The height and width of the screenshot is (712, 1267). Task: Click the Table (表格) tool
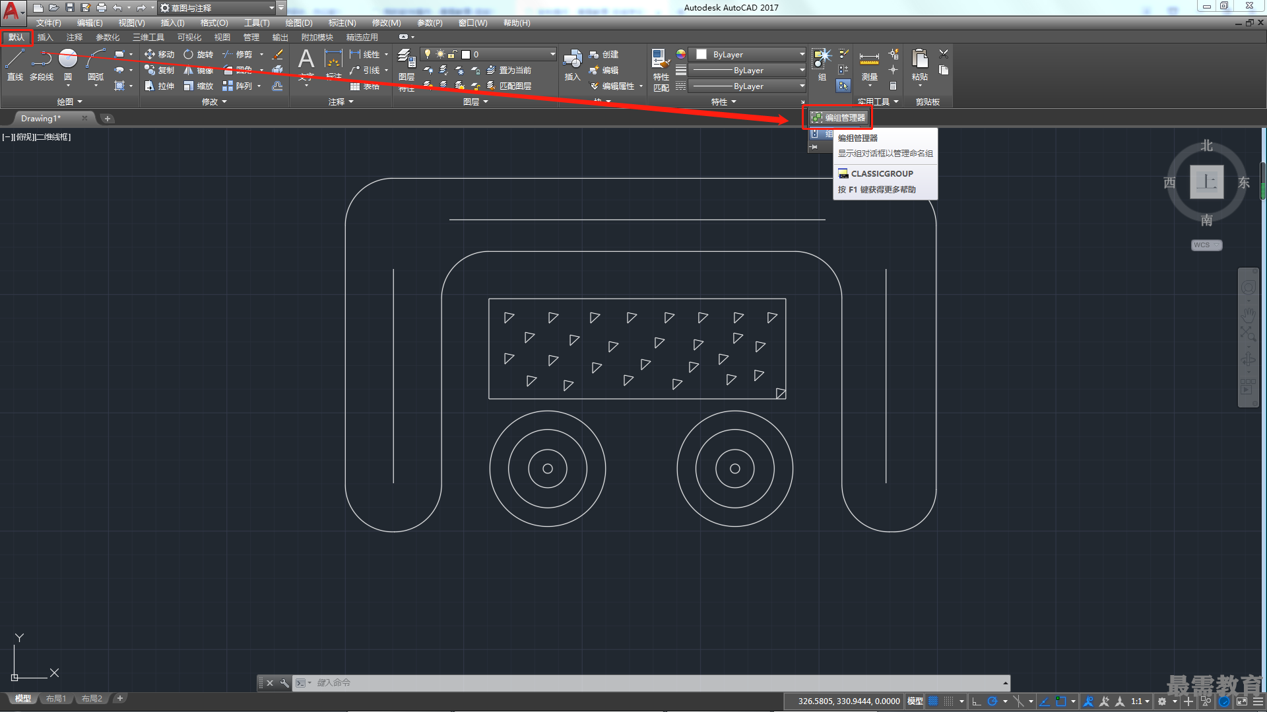[365, 86]
